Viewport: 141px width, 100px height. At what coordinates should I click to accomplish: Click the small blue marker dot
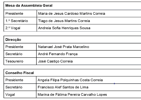pos(114,84)
